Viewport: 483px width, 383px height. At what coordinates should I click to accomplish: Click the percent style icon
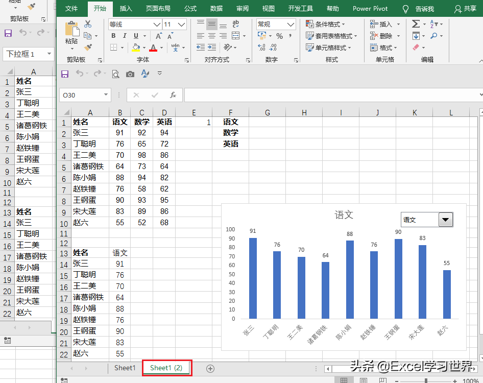pos(279,36)
